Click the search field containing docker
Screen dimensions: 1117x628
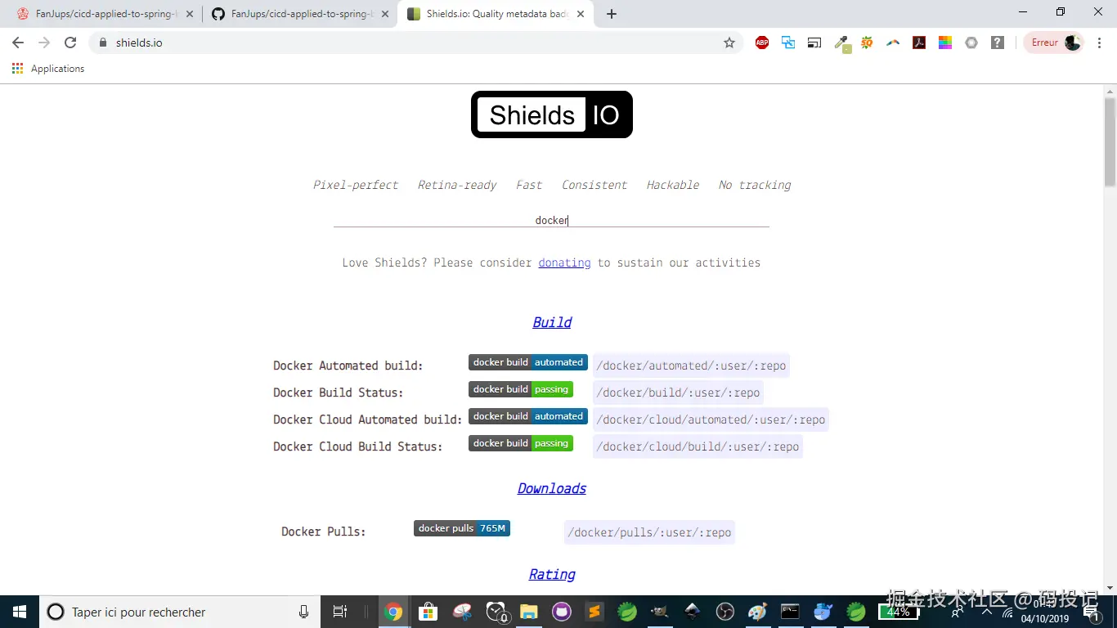tap(551, 220)
